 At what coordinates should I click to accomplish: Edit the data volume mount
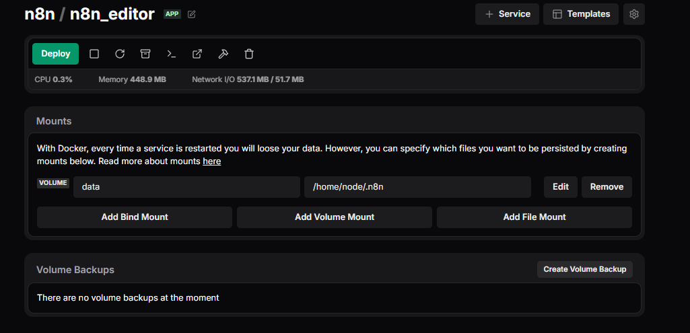pos(561,187)
